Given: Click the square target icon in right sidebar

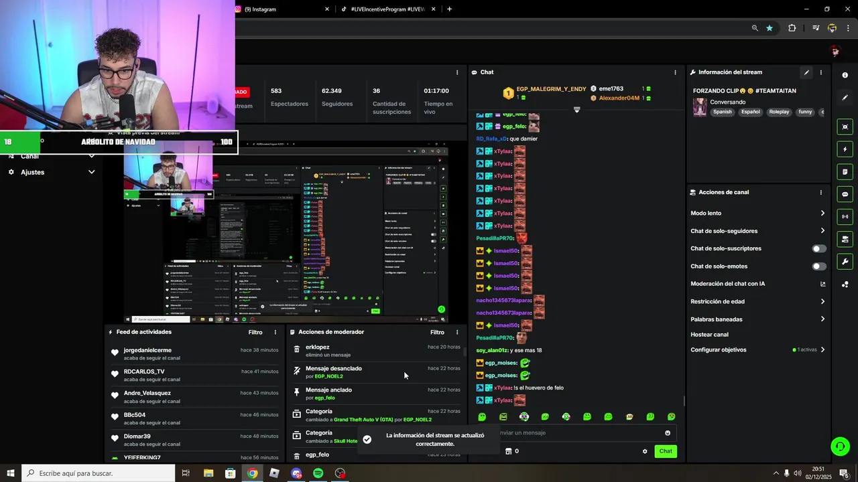Looking at the screenshot, I should (x=845, y=127).
